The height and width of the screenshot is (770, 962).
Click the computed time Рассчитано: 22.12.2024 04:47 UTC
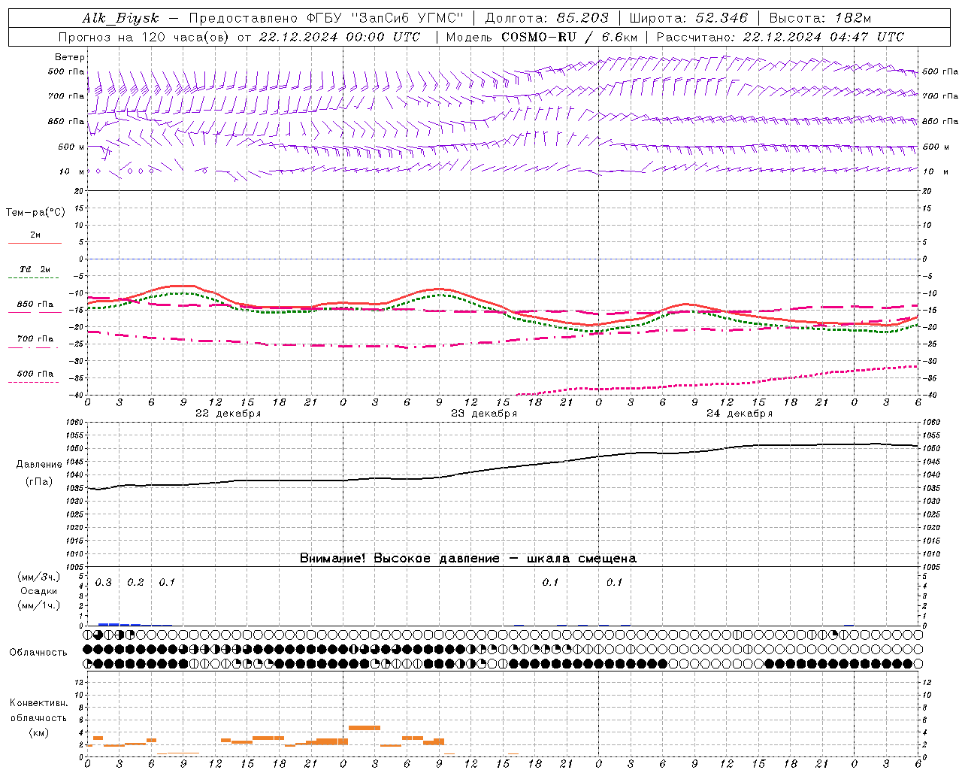(780, 37)
